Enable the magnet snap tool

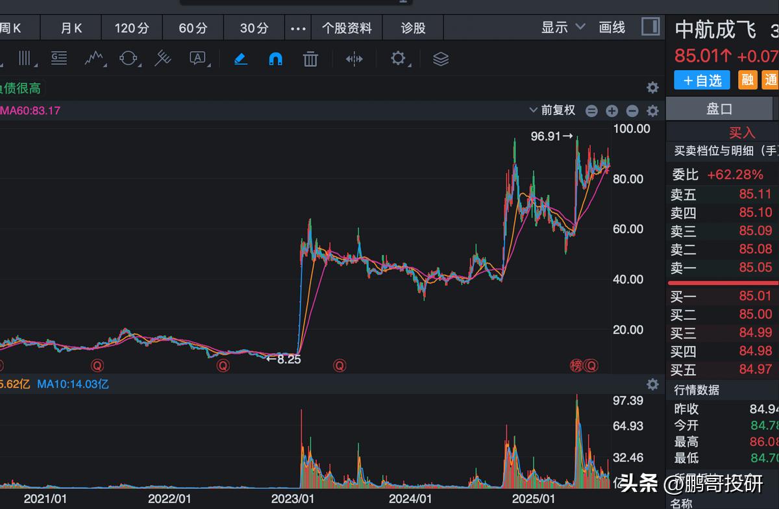(275, 58)
